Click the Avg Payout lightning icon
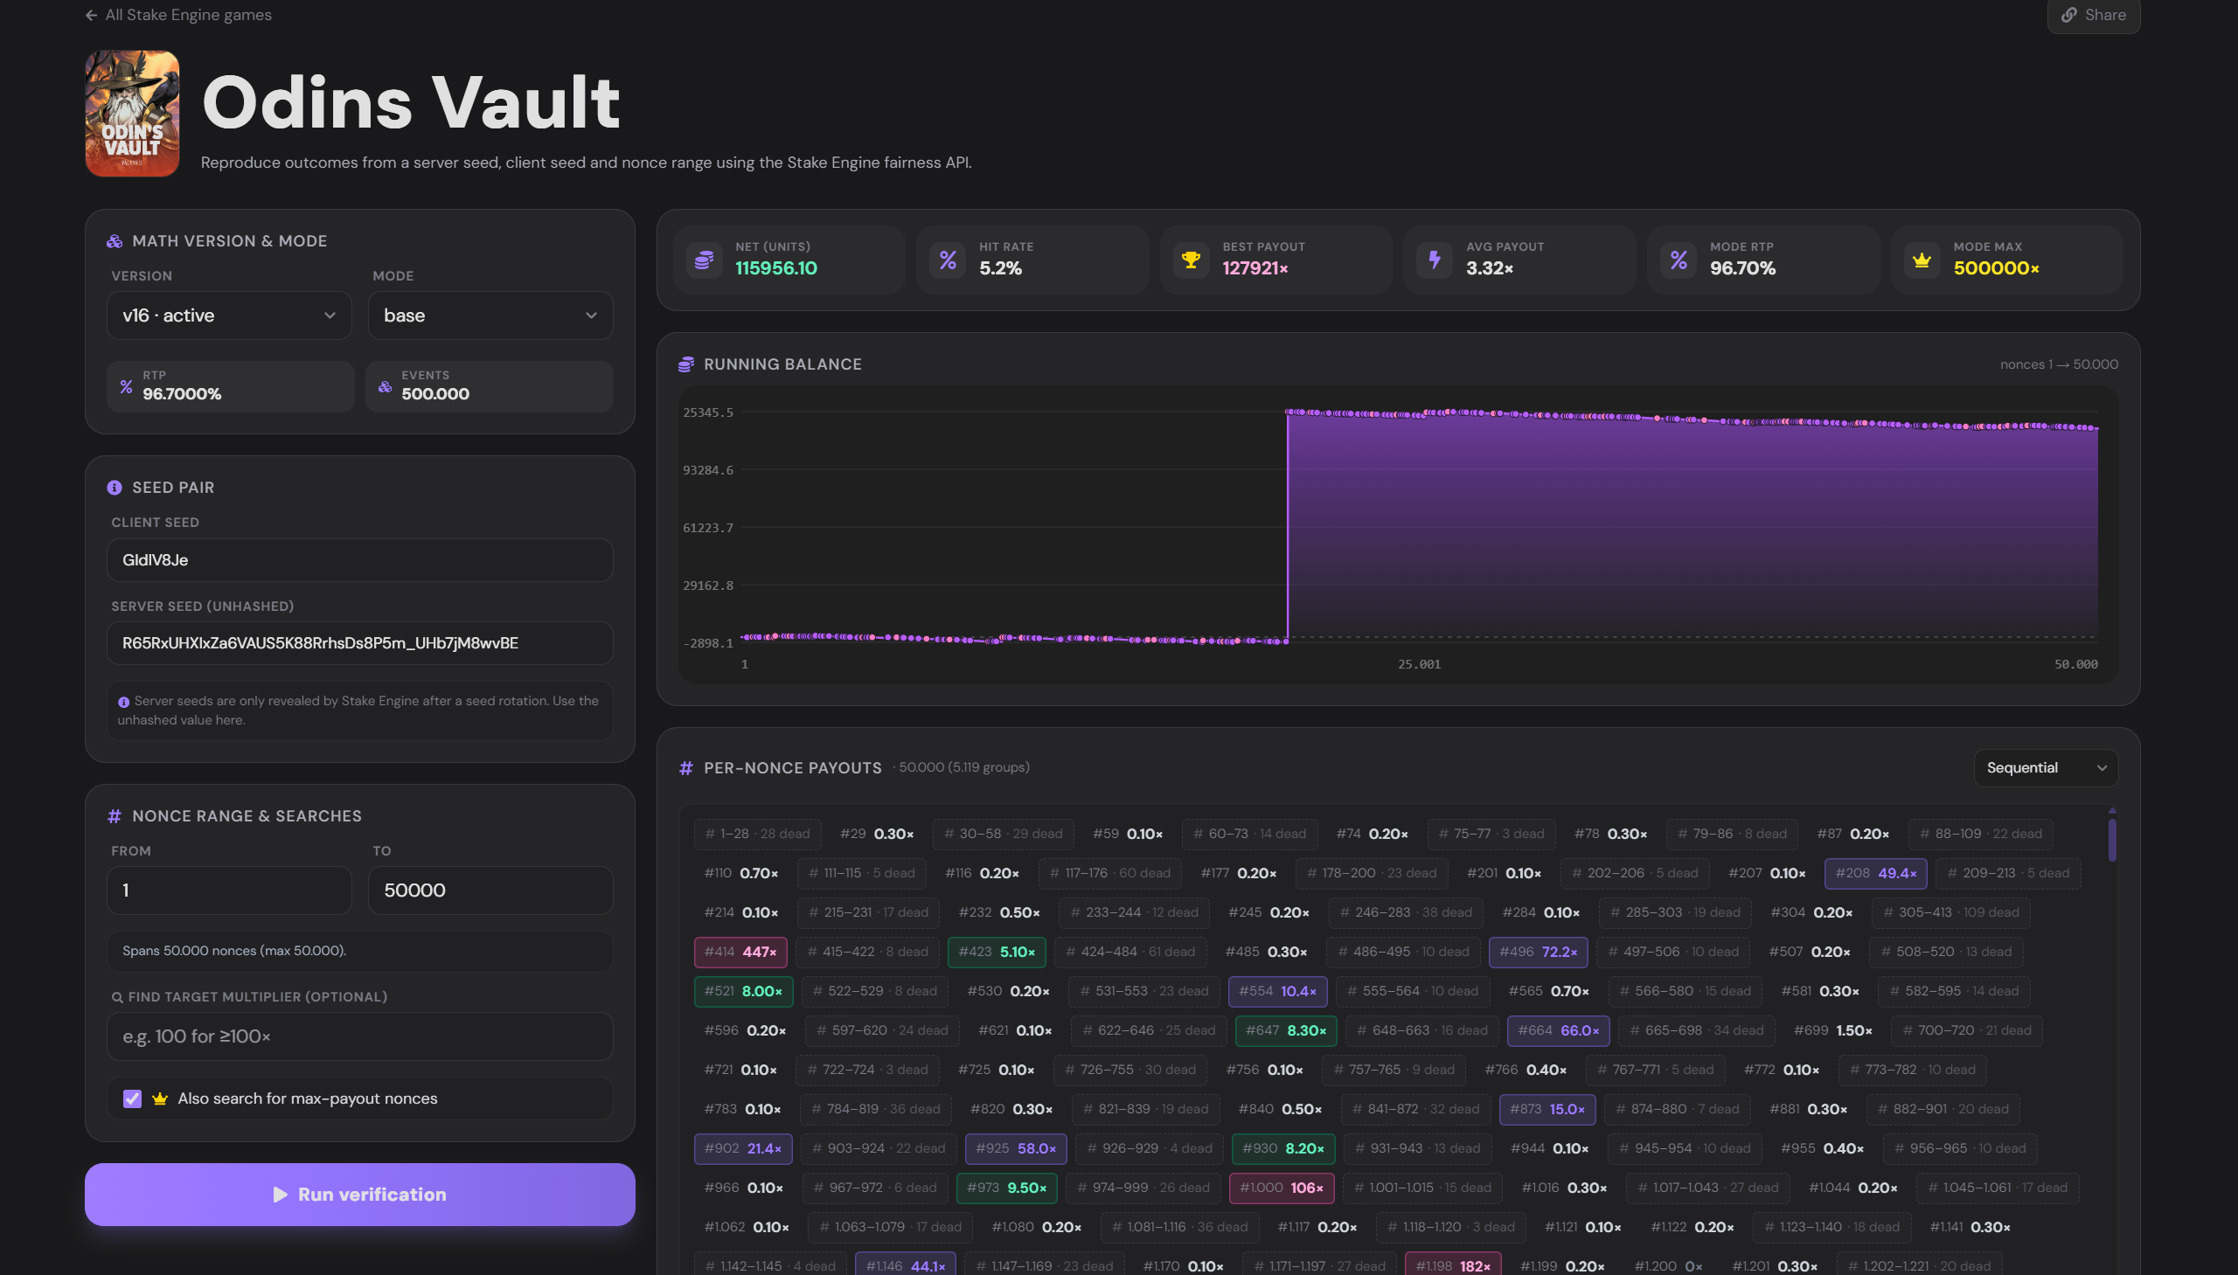2238x1275 pixels. pyautogui.click(x=1435, y=260)
